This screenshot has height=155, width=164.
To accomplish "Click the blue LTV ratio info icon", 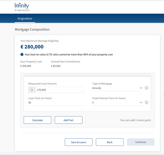I will tap(22, 54).
